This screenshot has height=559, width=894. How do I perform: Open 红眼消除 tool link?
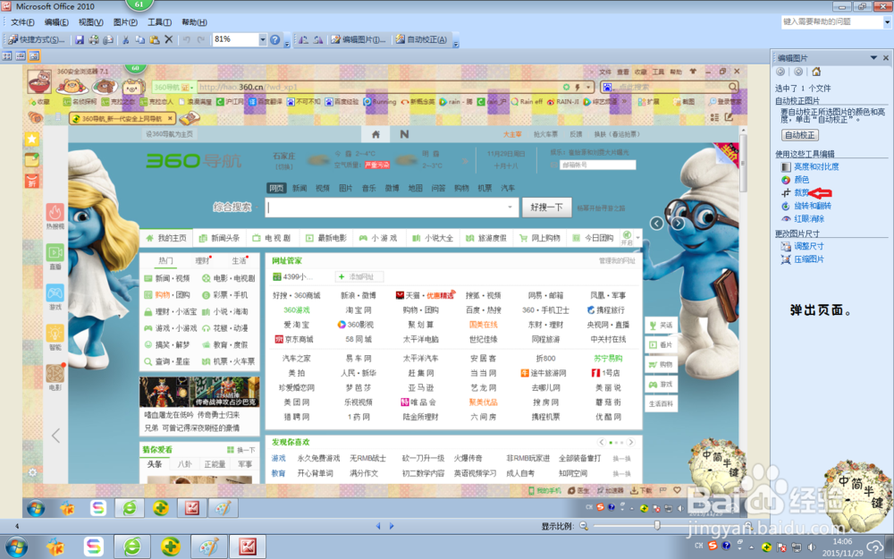(x=809, y=219)
